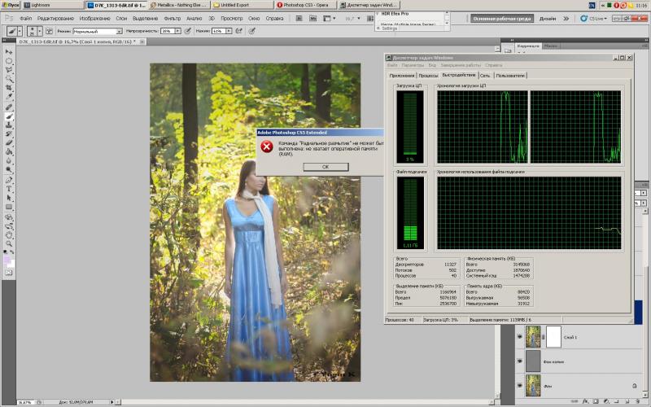
Task: Hide the Слой 1 layer eye icon
Action: [x=520, y=337]
